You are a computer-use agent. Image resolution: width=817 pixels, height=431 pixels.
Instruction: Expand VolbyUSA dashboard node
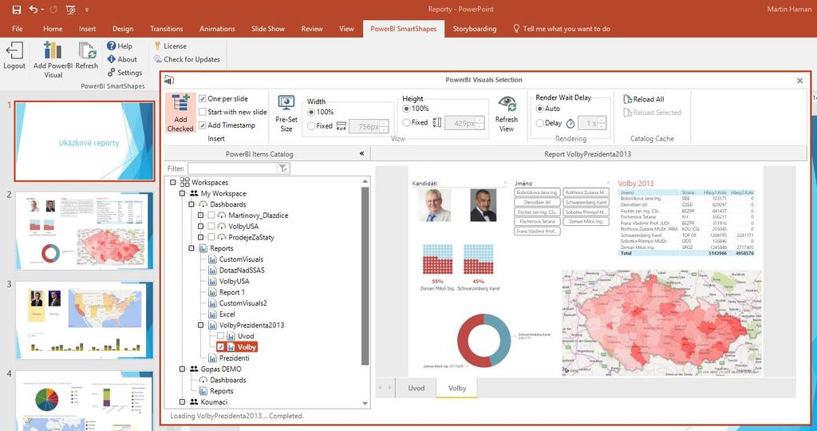(200, 226)
